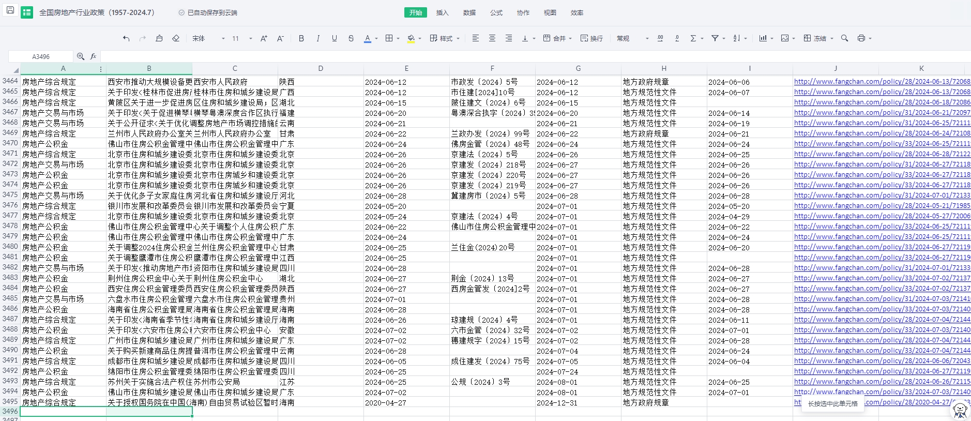Switch to the 开始 tab
Screen dimensions: 971x421
pyautogui.click(x=416, y=12)
